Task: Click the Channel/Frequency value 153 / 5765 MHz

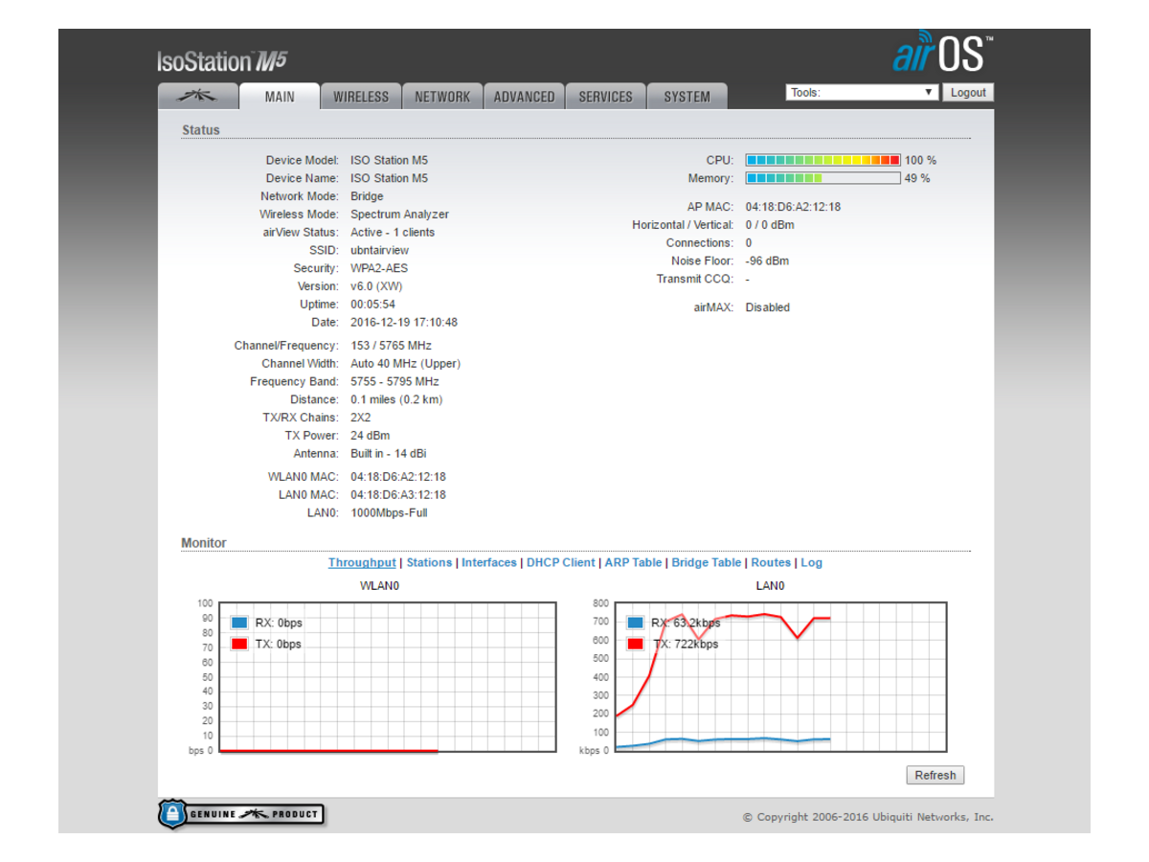Action: pyautogui.click(x=391, y=346)
